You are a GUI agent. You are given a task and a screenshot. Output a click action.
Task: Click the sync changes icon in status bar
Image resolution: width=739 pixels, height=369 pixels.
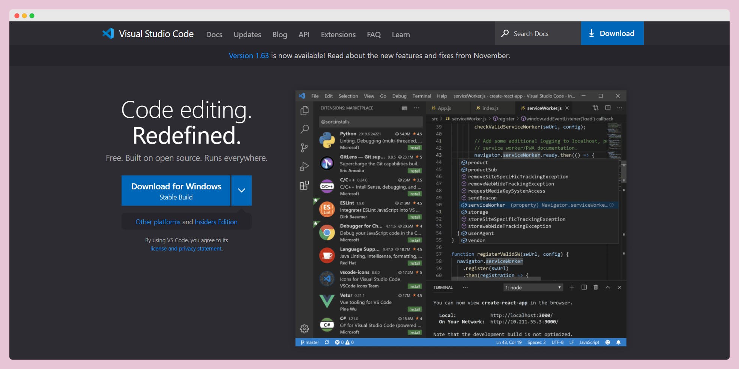pyautogui.click(x=327, y=342)
